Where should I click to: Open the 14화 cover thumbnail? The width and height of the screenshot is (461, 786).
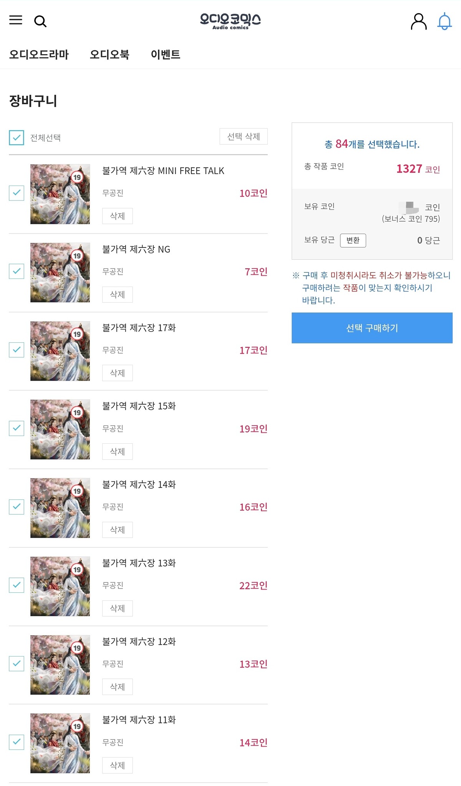click(60, 507)
